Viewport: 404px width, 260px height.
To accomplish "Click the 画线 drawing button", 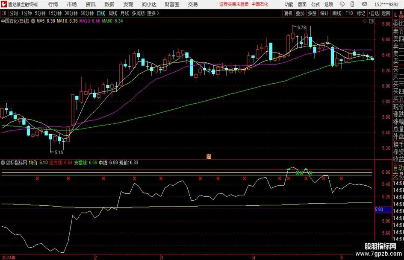I will [x=336, y=13].
